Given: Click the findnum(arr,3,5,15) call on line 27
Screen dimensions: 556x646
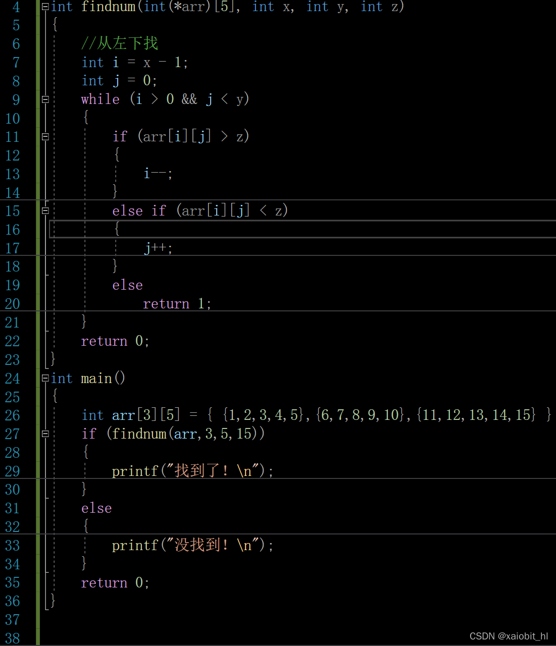Looking at the screenshot, I should [184, 434].
